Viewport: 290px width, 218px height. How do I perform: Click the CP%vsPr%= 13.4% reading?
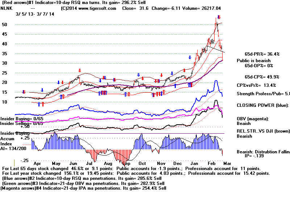pos(256,85)
